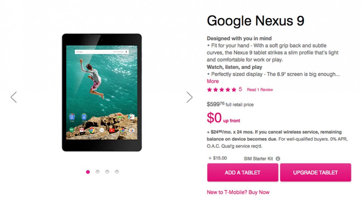Click the previous image arrow
The height and width of the screenshot is (204, 361).
tap(14, 97)
